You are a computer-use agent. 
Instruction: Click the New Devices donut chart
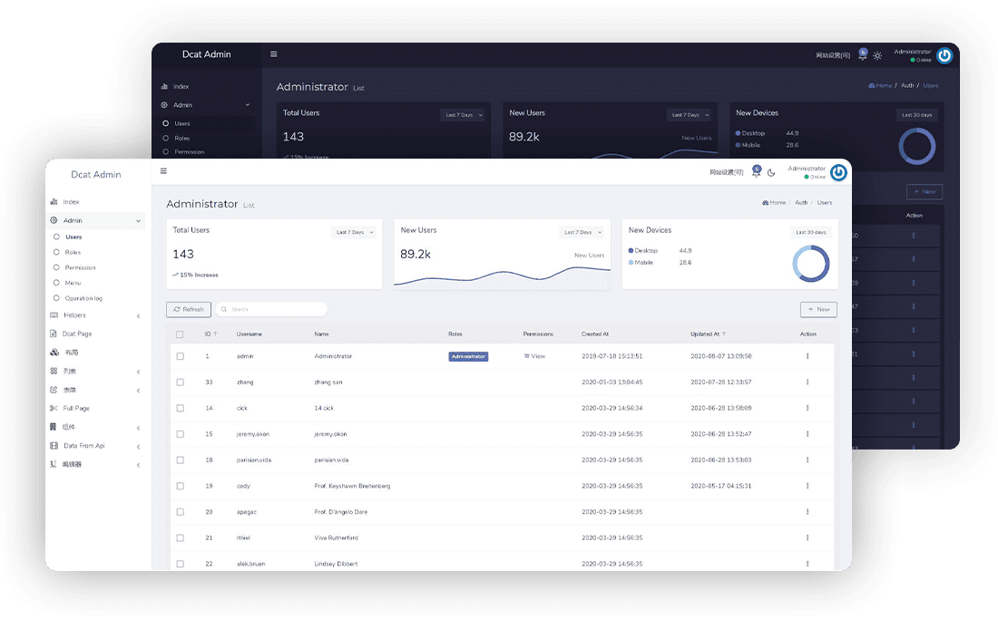coord(810,263)
